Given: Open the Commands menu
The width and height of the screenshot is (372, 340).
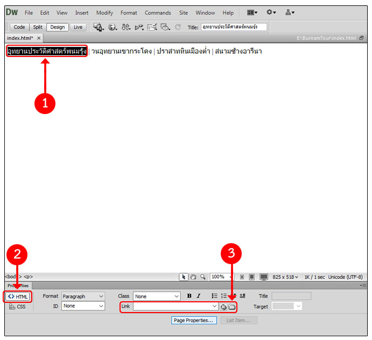Looking at the screenshot, I should pyautogui.click(x=158, y=12).
